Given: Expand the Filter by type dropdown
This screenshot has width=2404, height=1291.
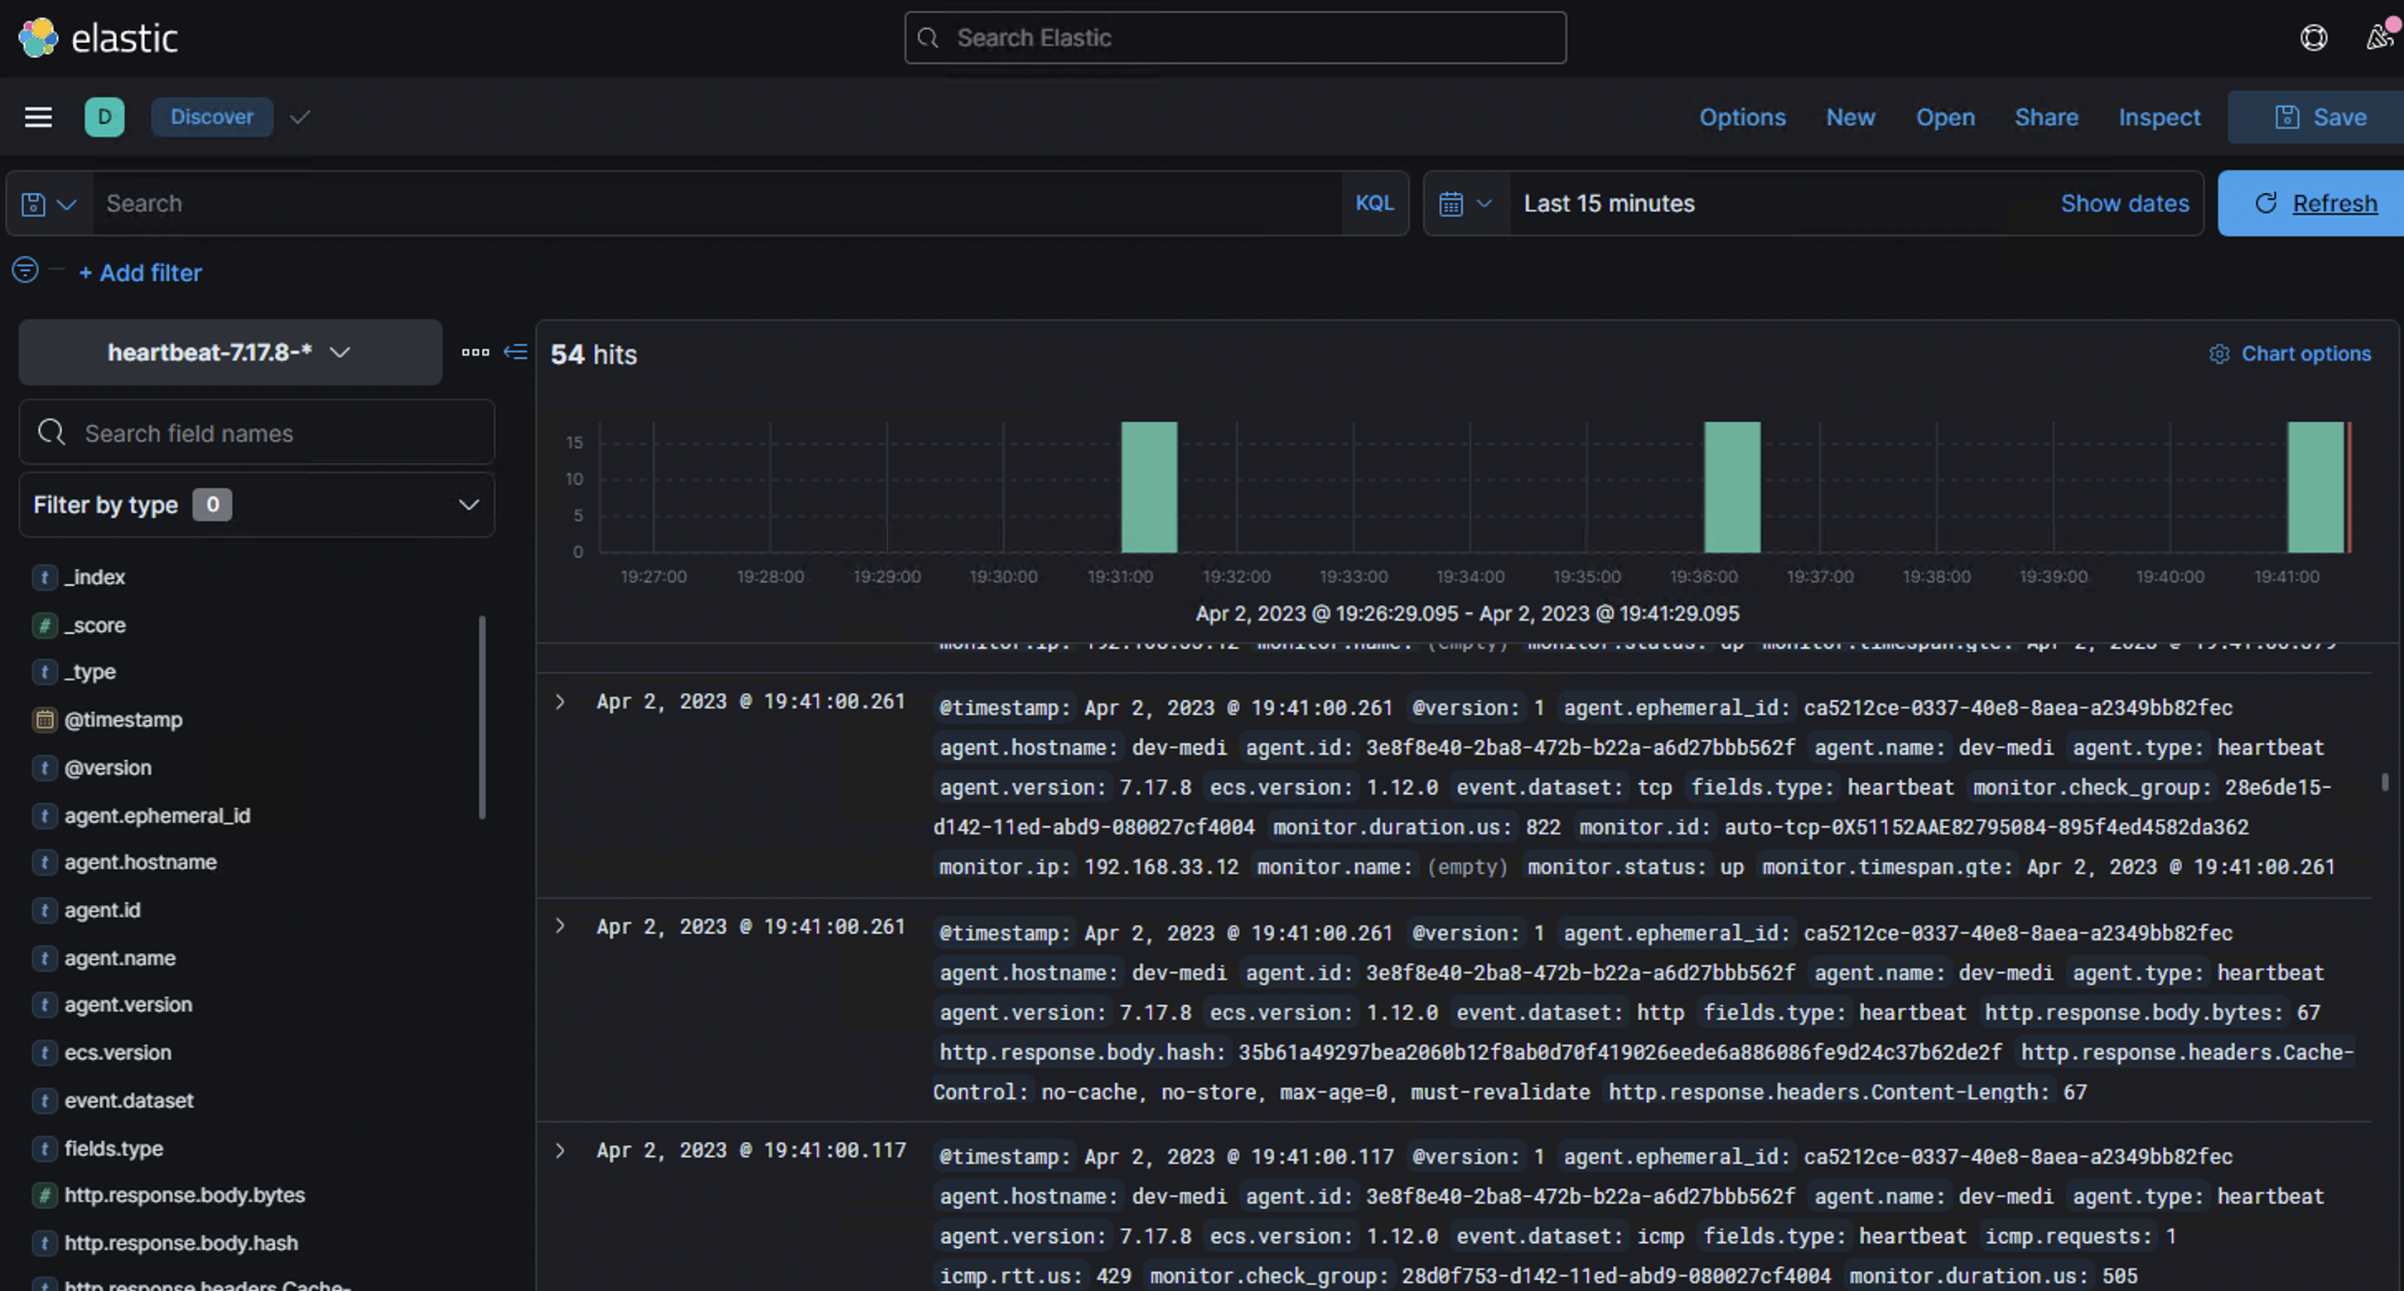Looking at the screenshot, I should [257, 505].
